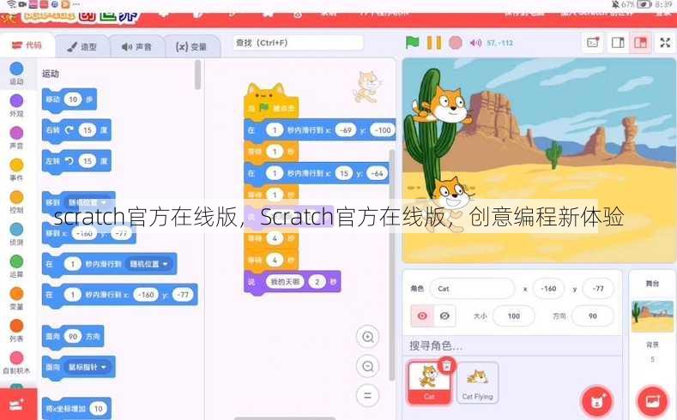Viewport: 677px width, 420px height.
Task: Click the 左转 15 度 turn-left block
Action: tap(76, 161)
